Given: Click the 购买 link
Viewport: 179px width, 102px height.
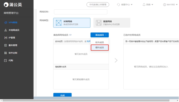Looking at the screenshot, I should (x=89, y=41).
